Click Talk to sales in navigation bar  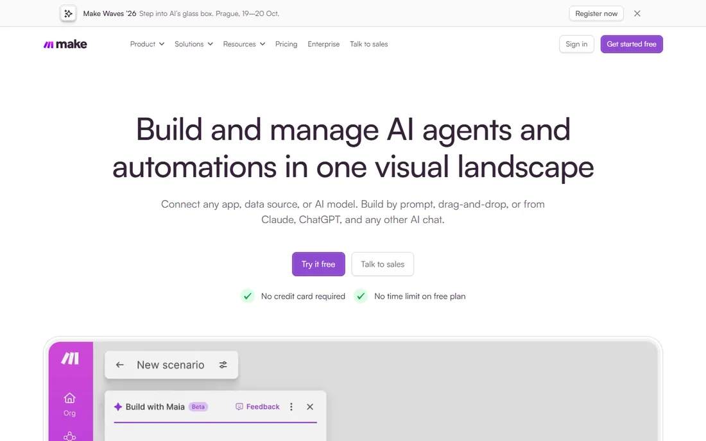click(x=369, y=44)
